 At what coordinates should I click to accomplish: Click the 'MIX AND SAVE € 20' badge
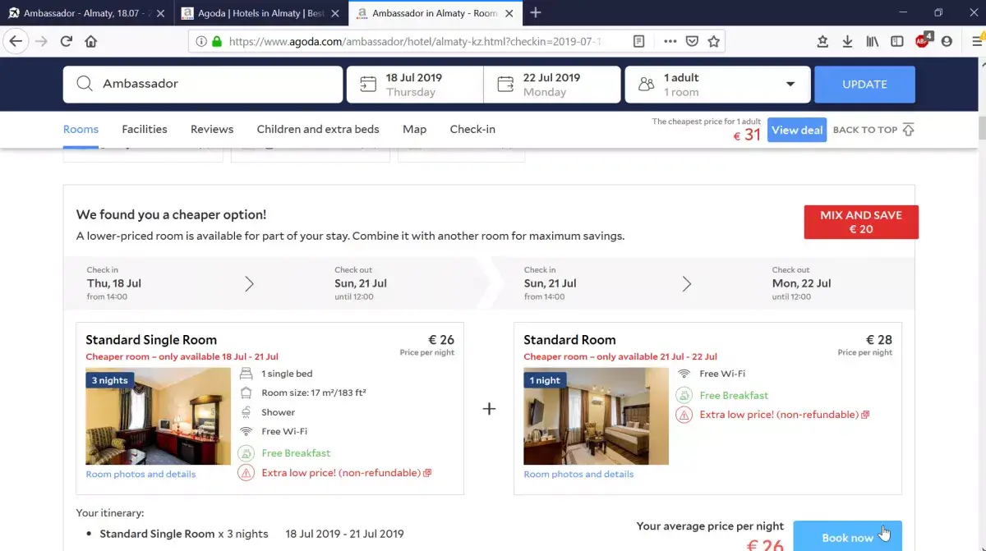click(861, 222)
